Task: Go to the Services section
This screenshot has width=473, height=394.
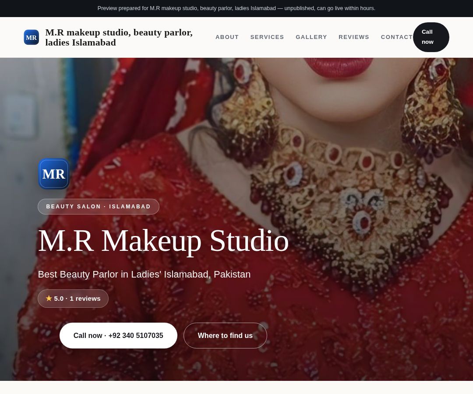Action: (x=267, y=37)
